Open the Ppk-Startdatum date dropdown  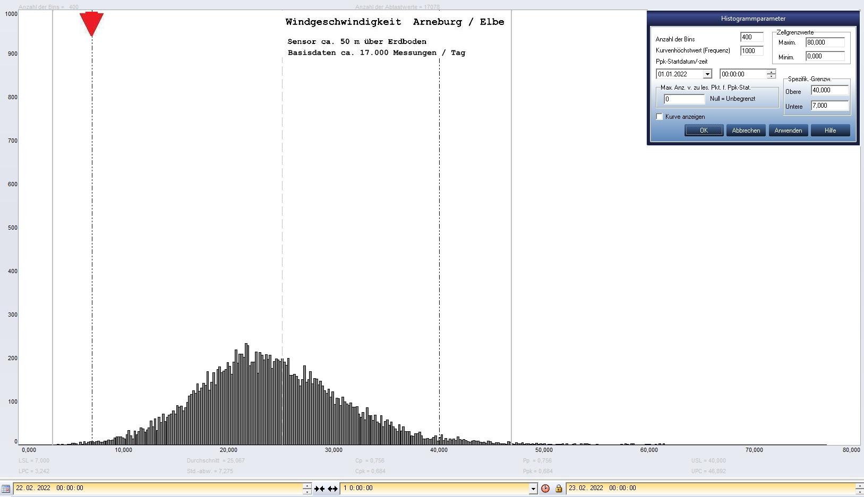pos(707,74)
